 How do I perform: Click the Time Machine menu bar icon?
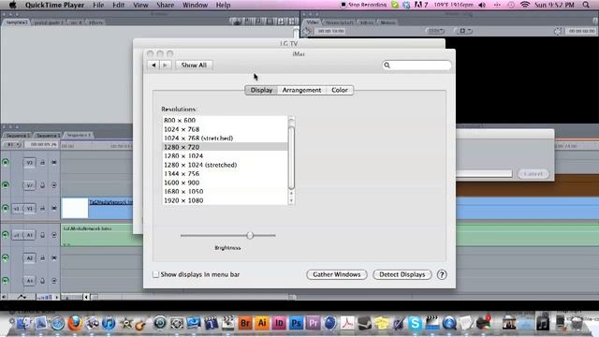(511, 5)
